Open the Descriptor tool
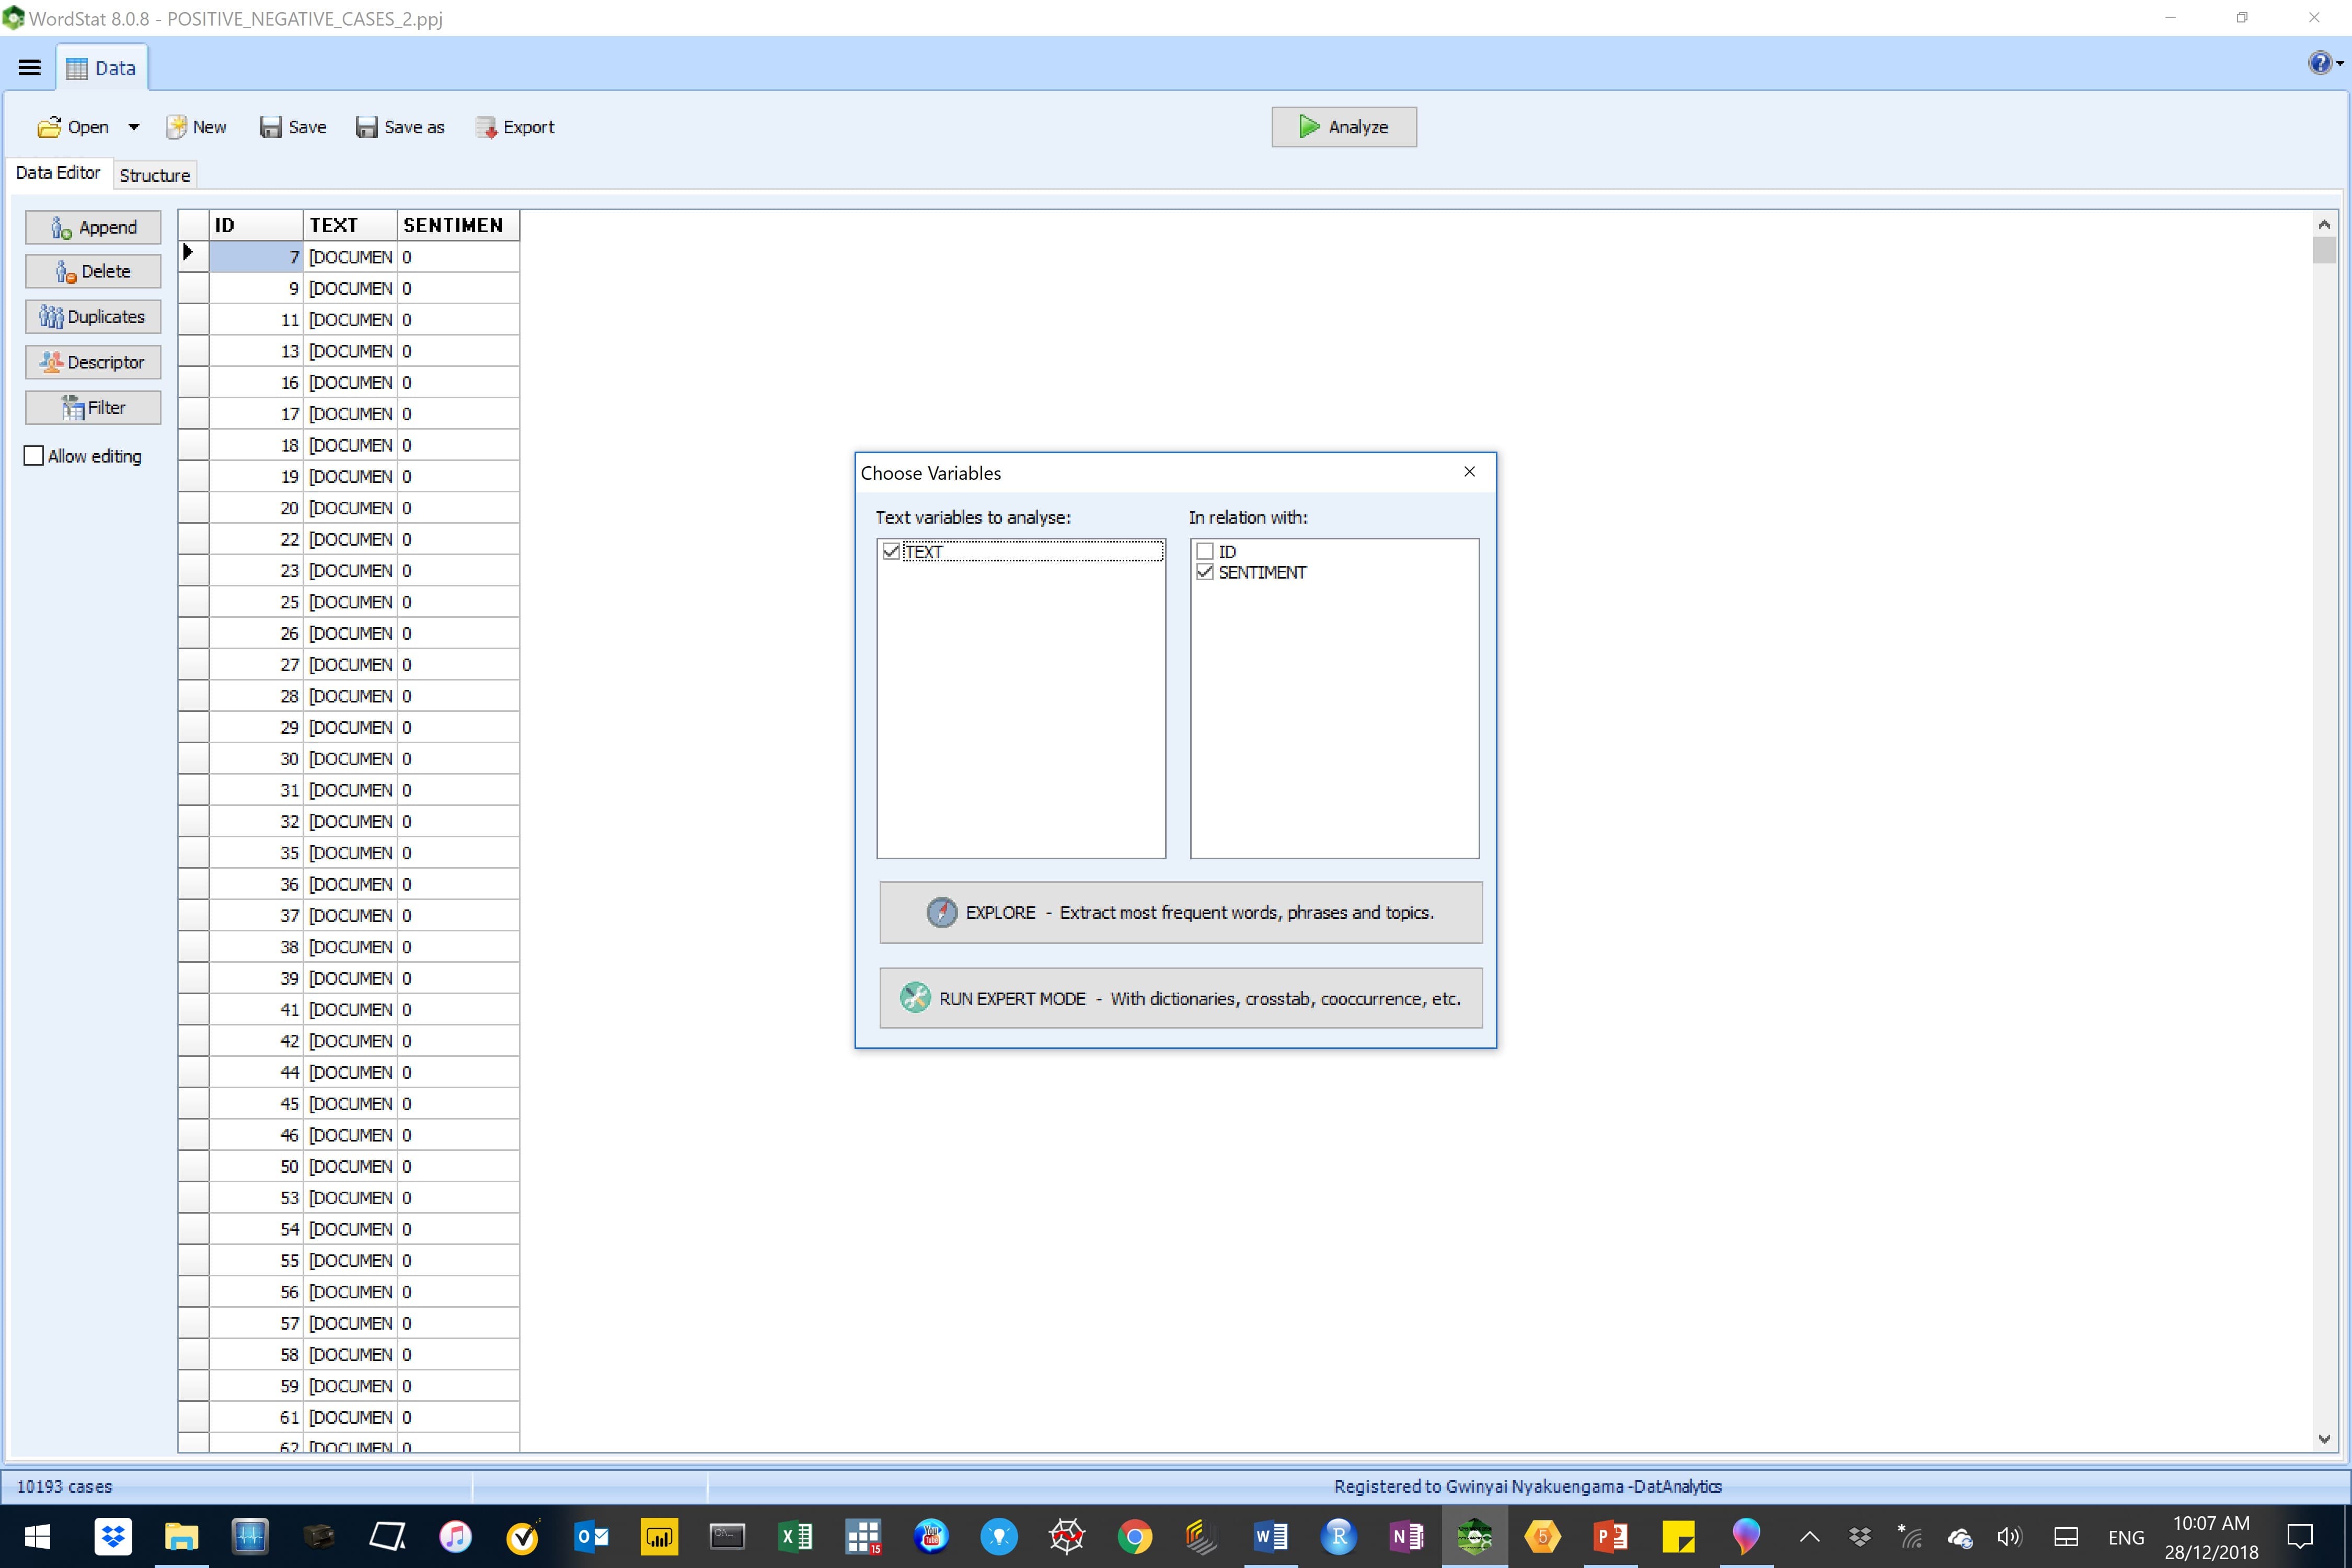The width and height of the screenshot is (2352, 1568). (93, 362)
